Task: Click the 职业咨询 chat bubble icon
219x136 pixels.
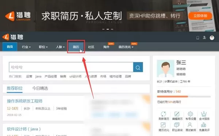Action: point(177,125)
